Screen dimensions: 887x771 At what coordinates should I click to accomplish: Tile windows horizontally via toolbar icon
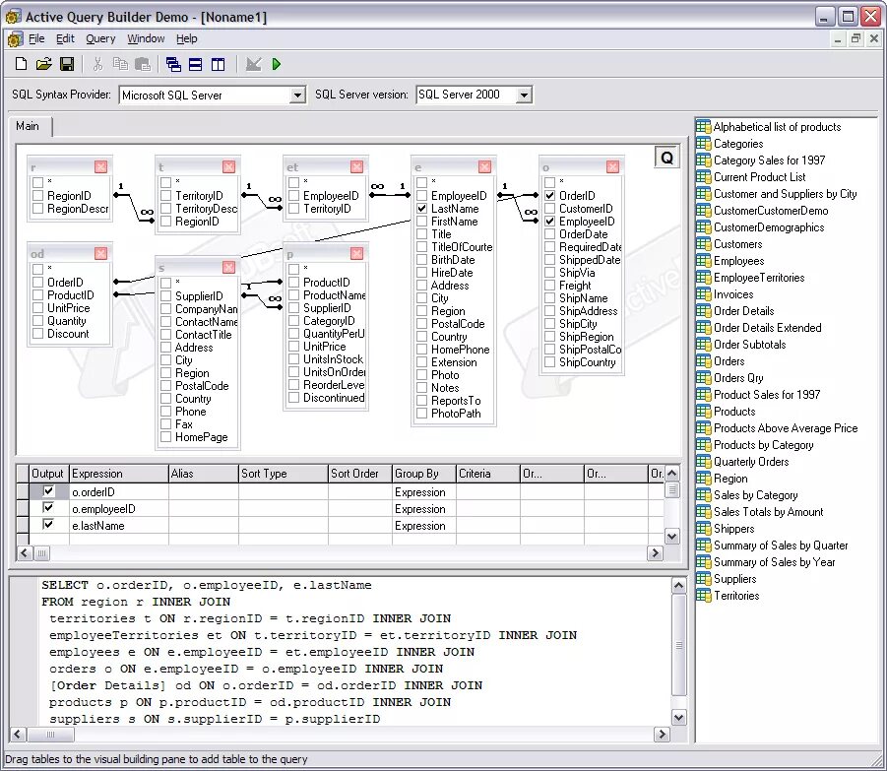(196, 64)
